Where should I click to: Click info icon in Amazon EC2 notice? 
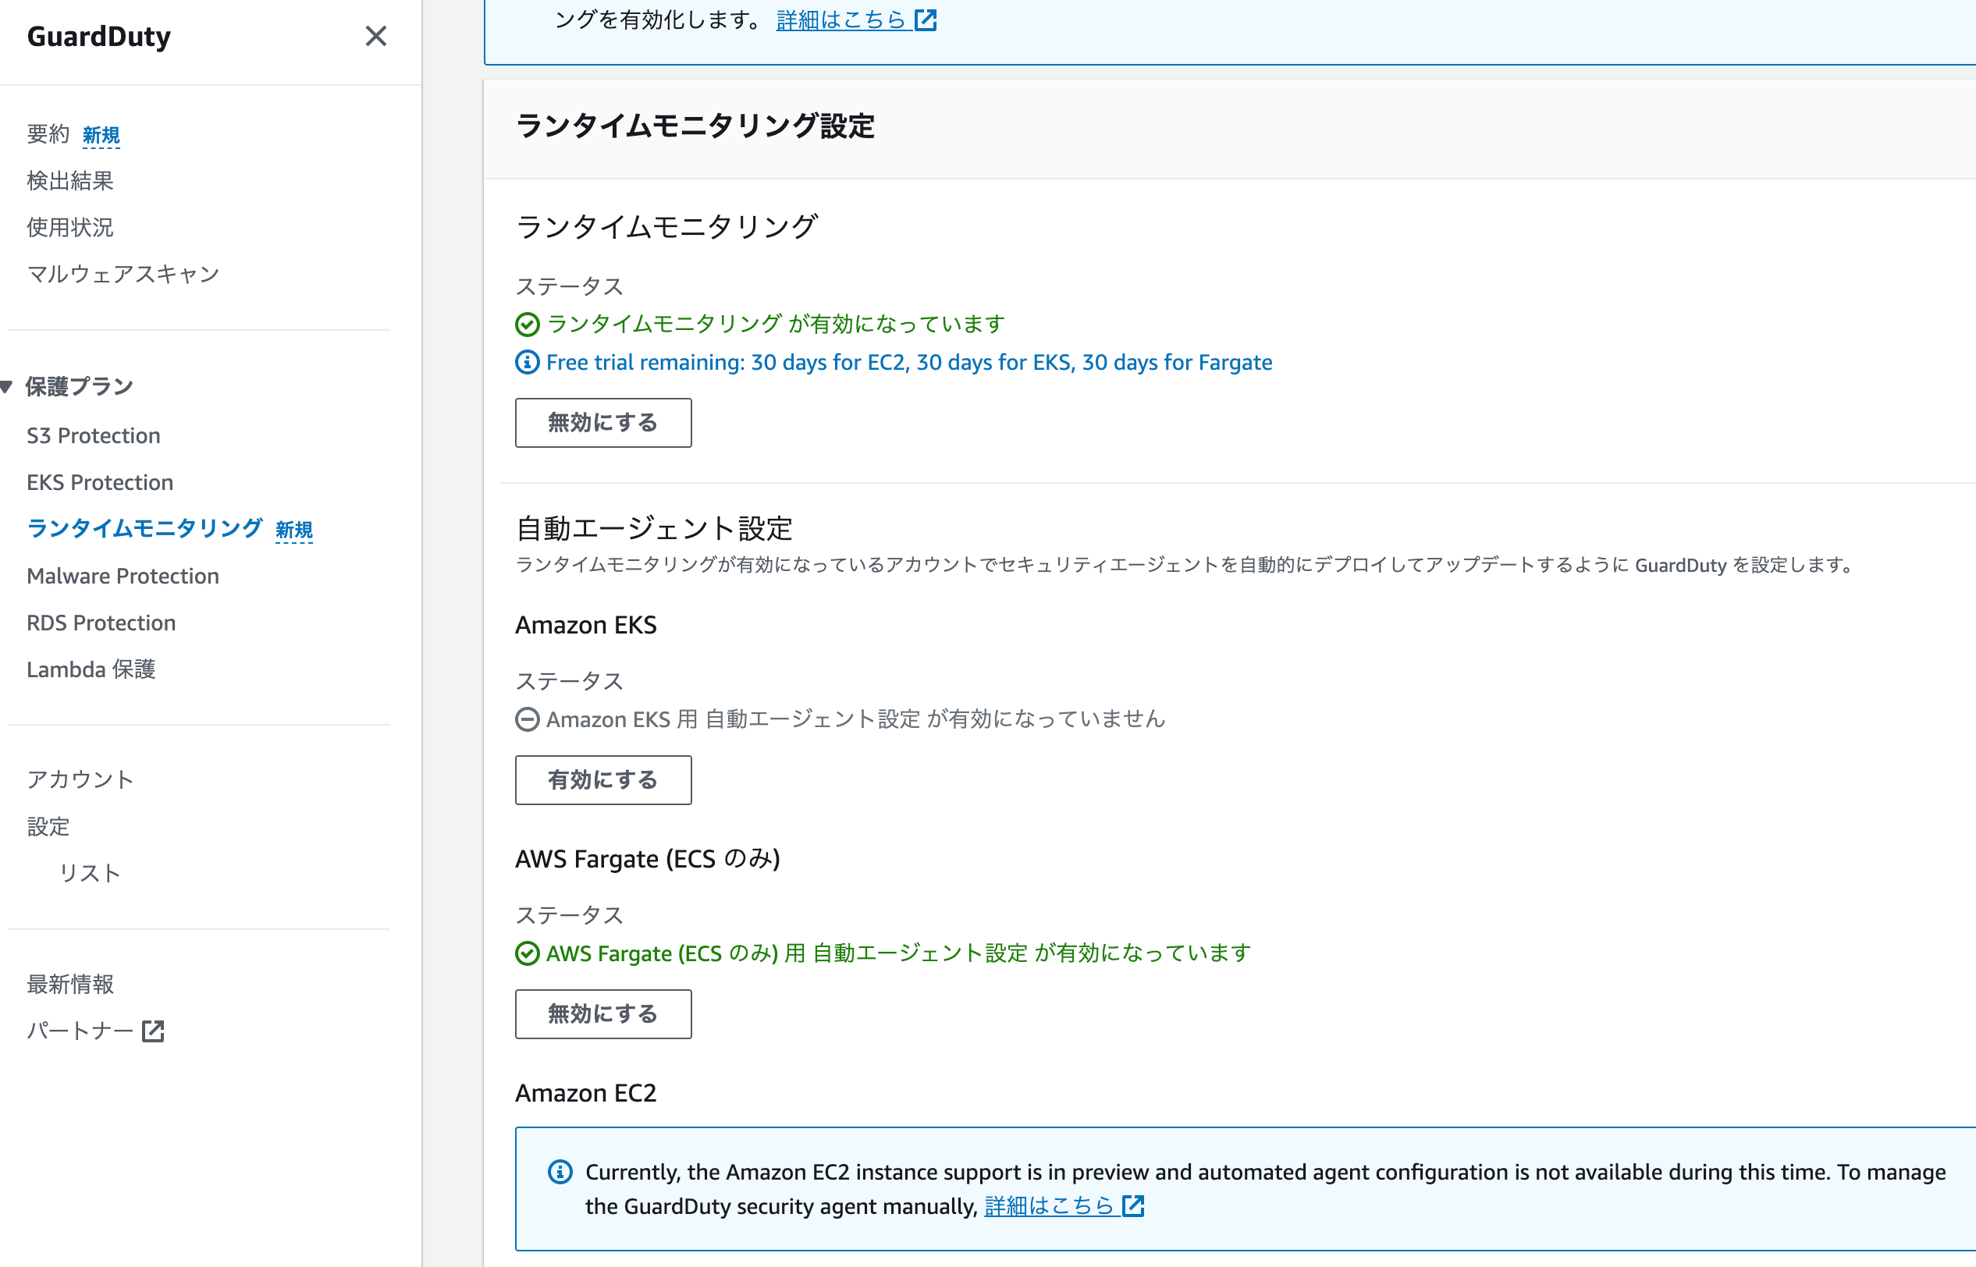click(560, 1172)
